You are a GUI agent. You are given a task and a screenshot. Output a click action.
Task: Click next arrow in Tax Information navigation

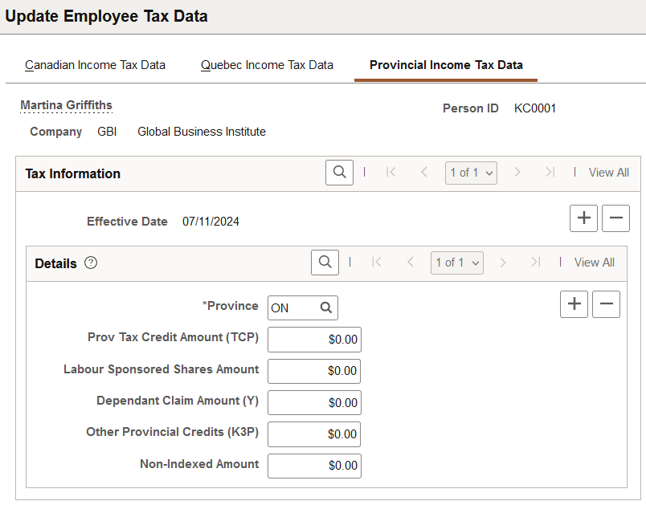coord(518,172)
